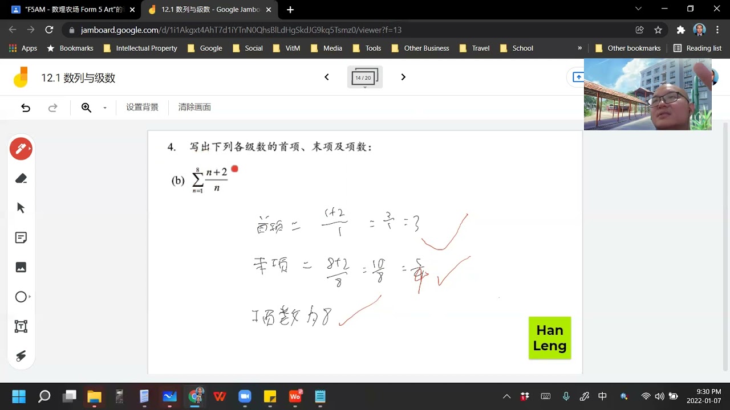This screenshot has width=730, height=410.
Task: Add a text box
Action: point(21,327)
